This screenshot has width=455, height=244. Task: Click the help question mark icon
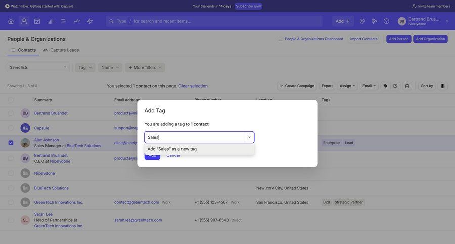click(x=386, y=21)
